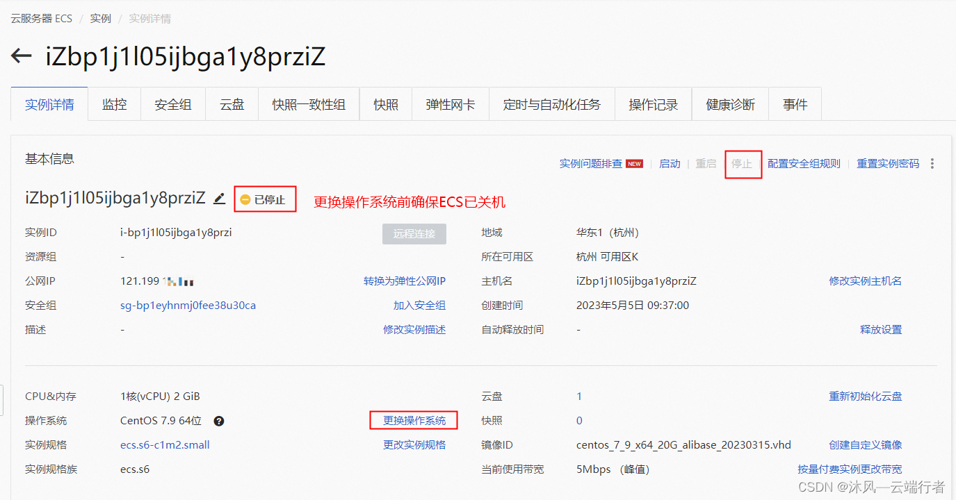956x500 pixels.
Task: Click bandwidth value 5Mbps （峰值）
Action: [x=613, y=469]
